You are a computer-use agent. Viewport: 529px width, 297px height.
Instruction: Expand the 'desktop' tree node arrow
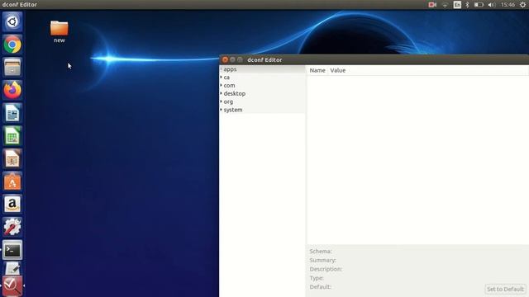222,93
